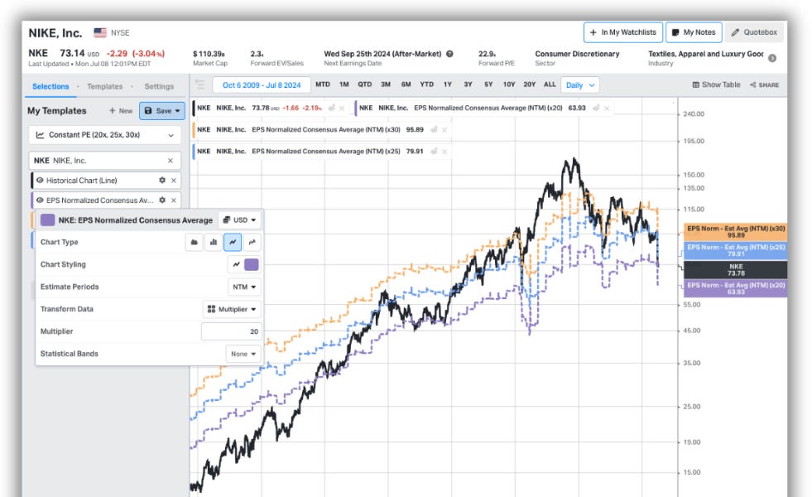This screenshot has width=812, height=497.
Task: Toggle visibility eye of Historical Chart (Line)
Action: click(40, 181)
